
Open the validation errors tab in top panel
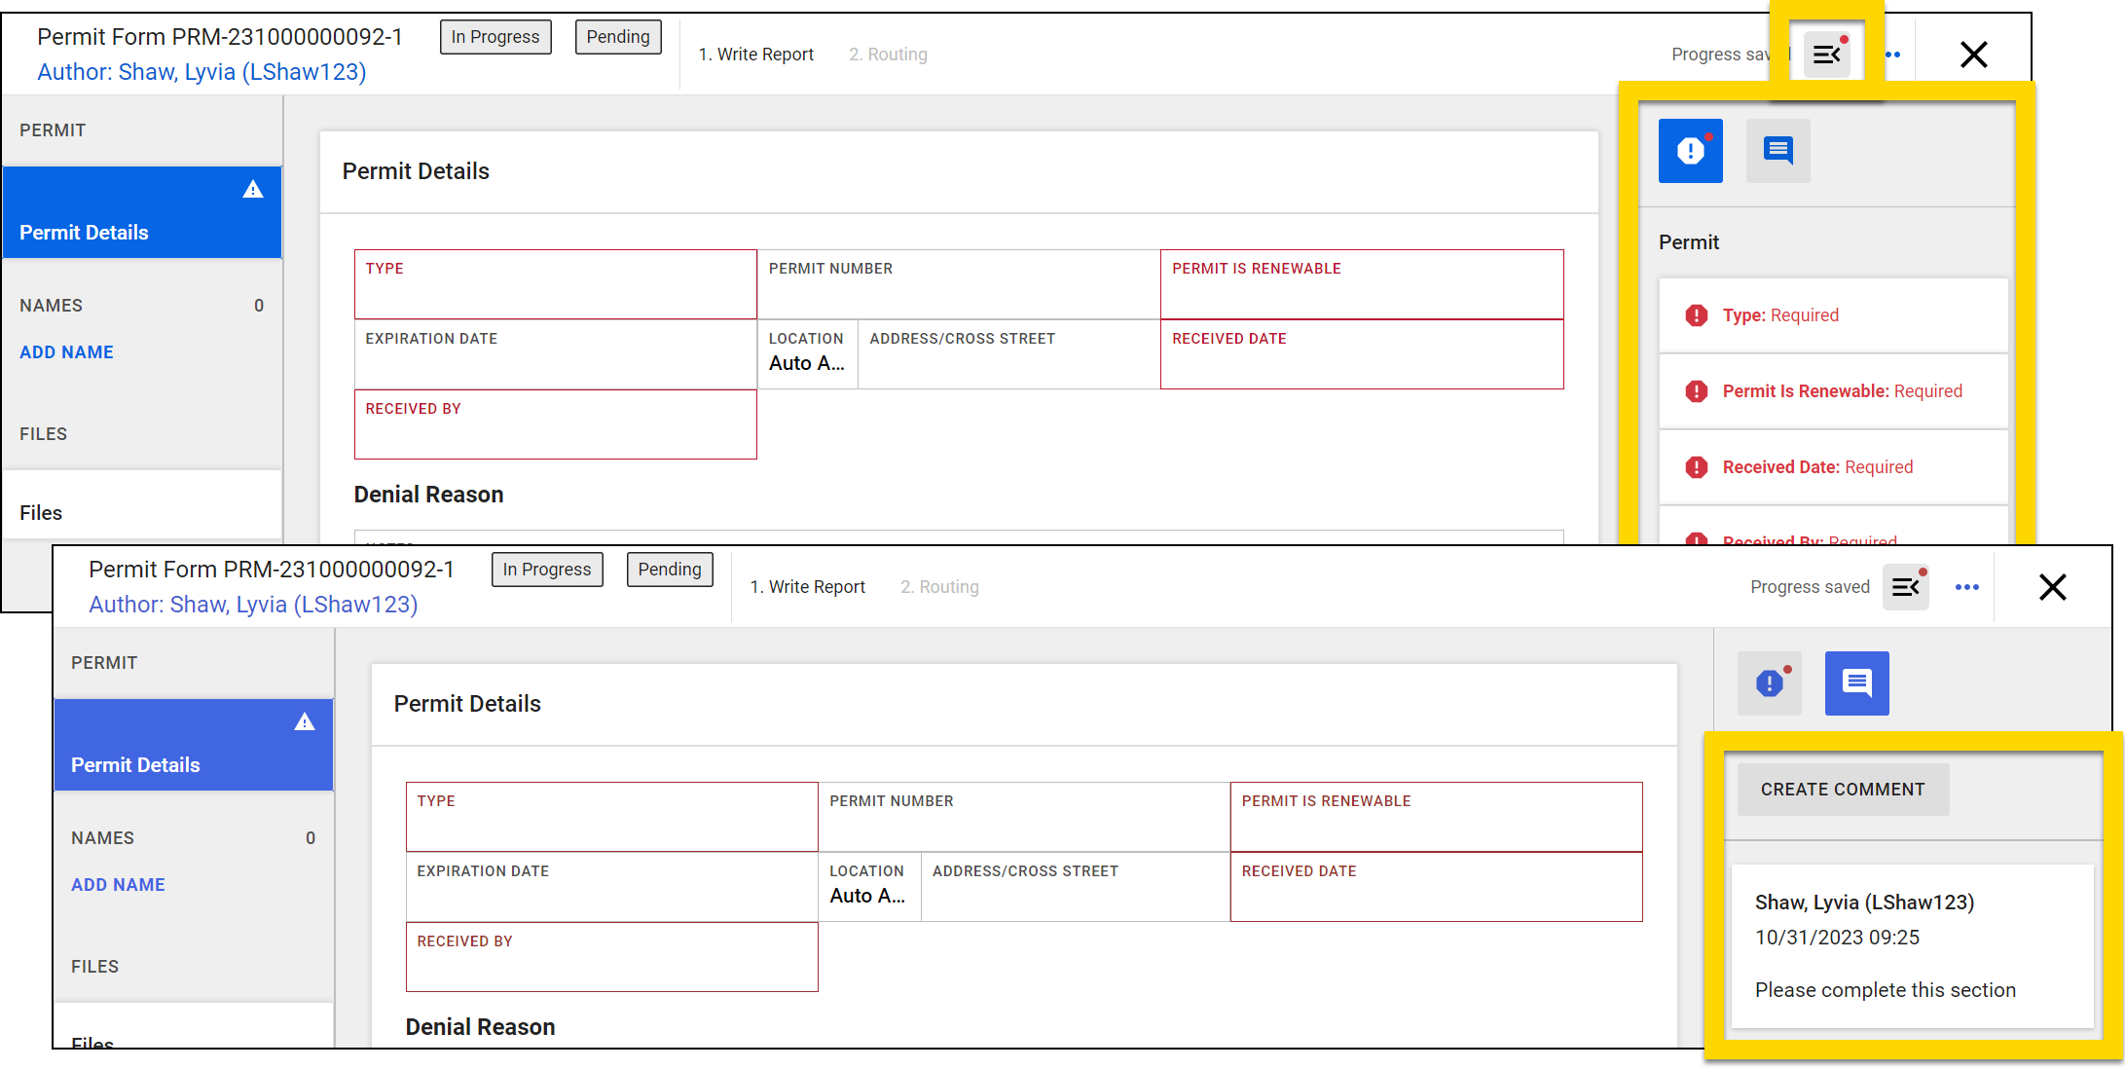coord(1690,151)
